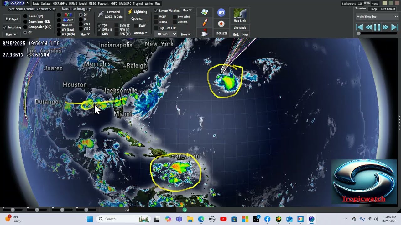401x225 pixels.
Task: Enable the Fronts checkbox
Action: coord(156,22)
